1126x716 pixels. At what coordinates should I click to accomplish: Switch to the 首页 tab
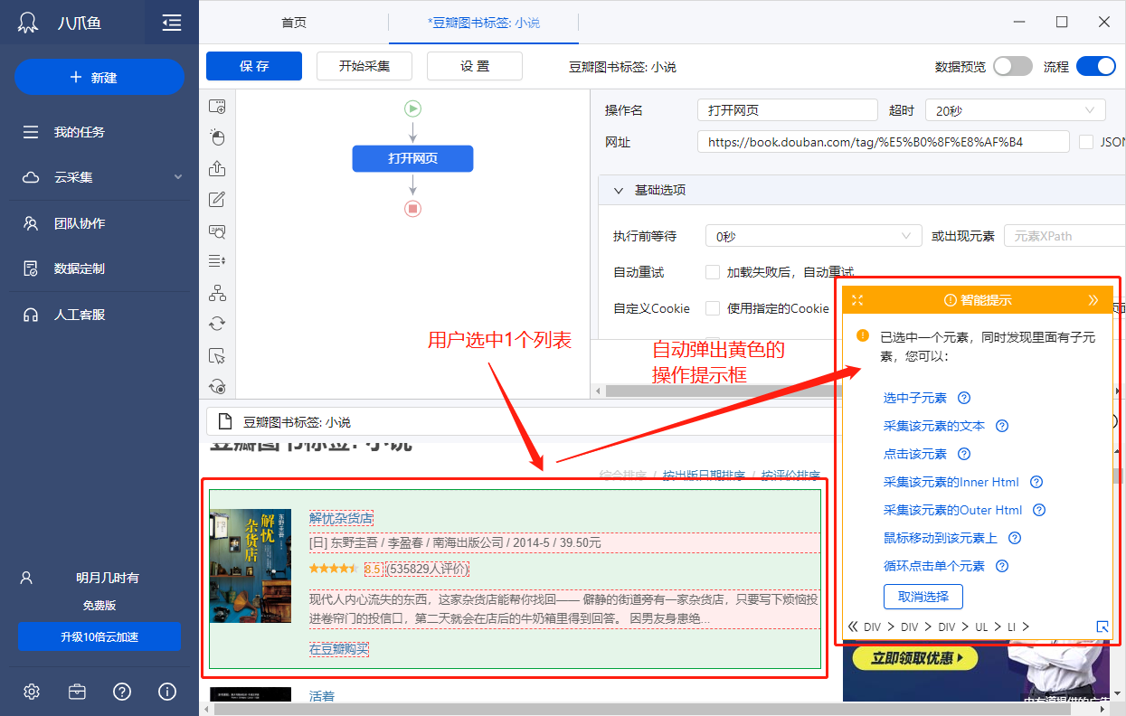point(294,23)
